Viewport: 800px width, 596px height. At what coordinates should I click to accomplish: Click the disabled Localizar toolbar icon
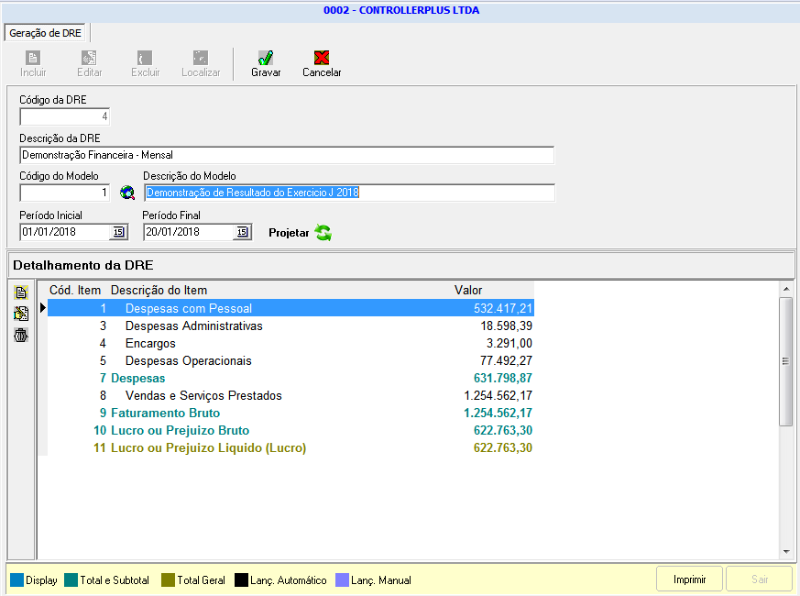[201, 58]
